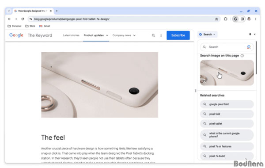This screenshot has width=265, height=168.
Task: Reload the page with the refresh icon
Action: (23, 19)
